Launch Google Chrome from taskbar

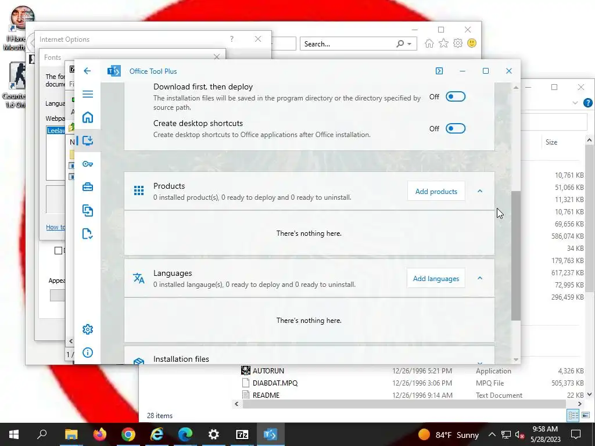pyautogui.click(x=128, y=434)
